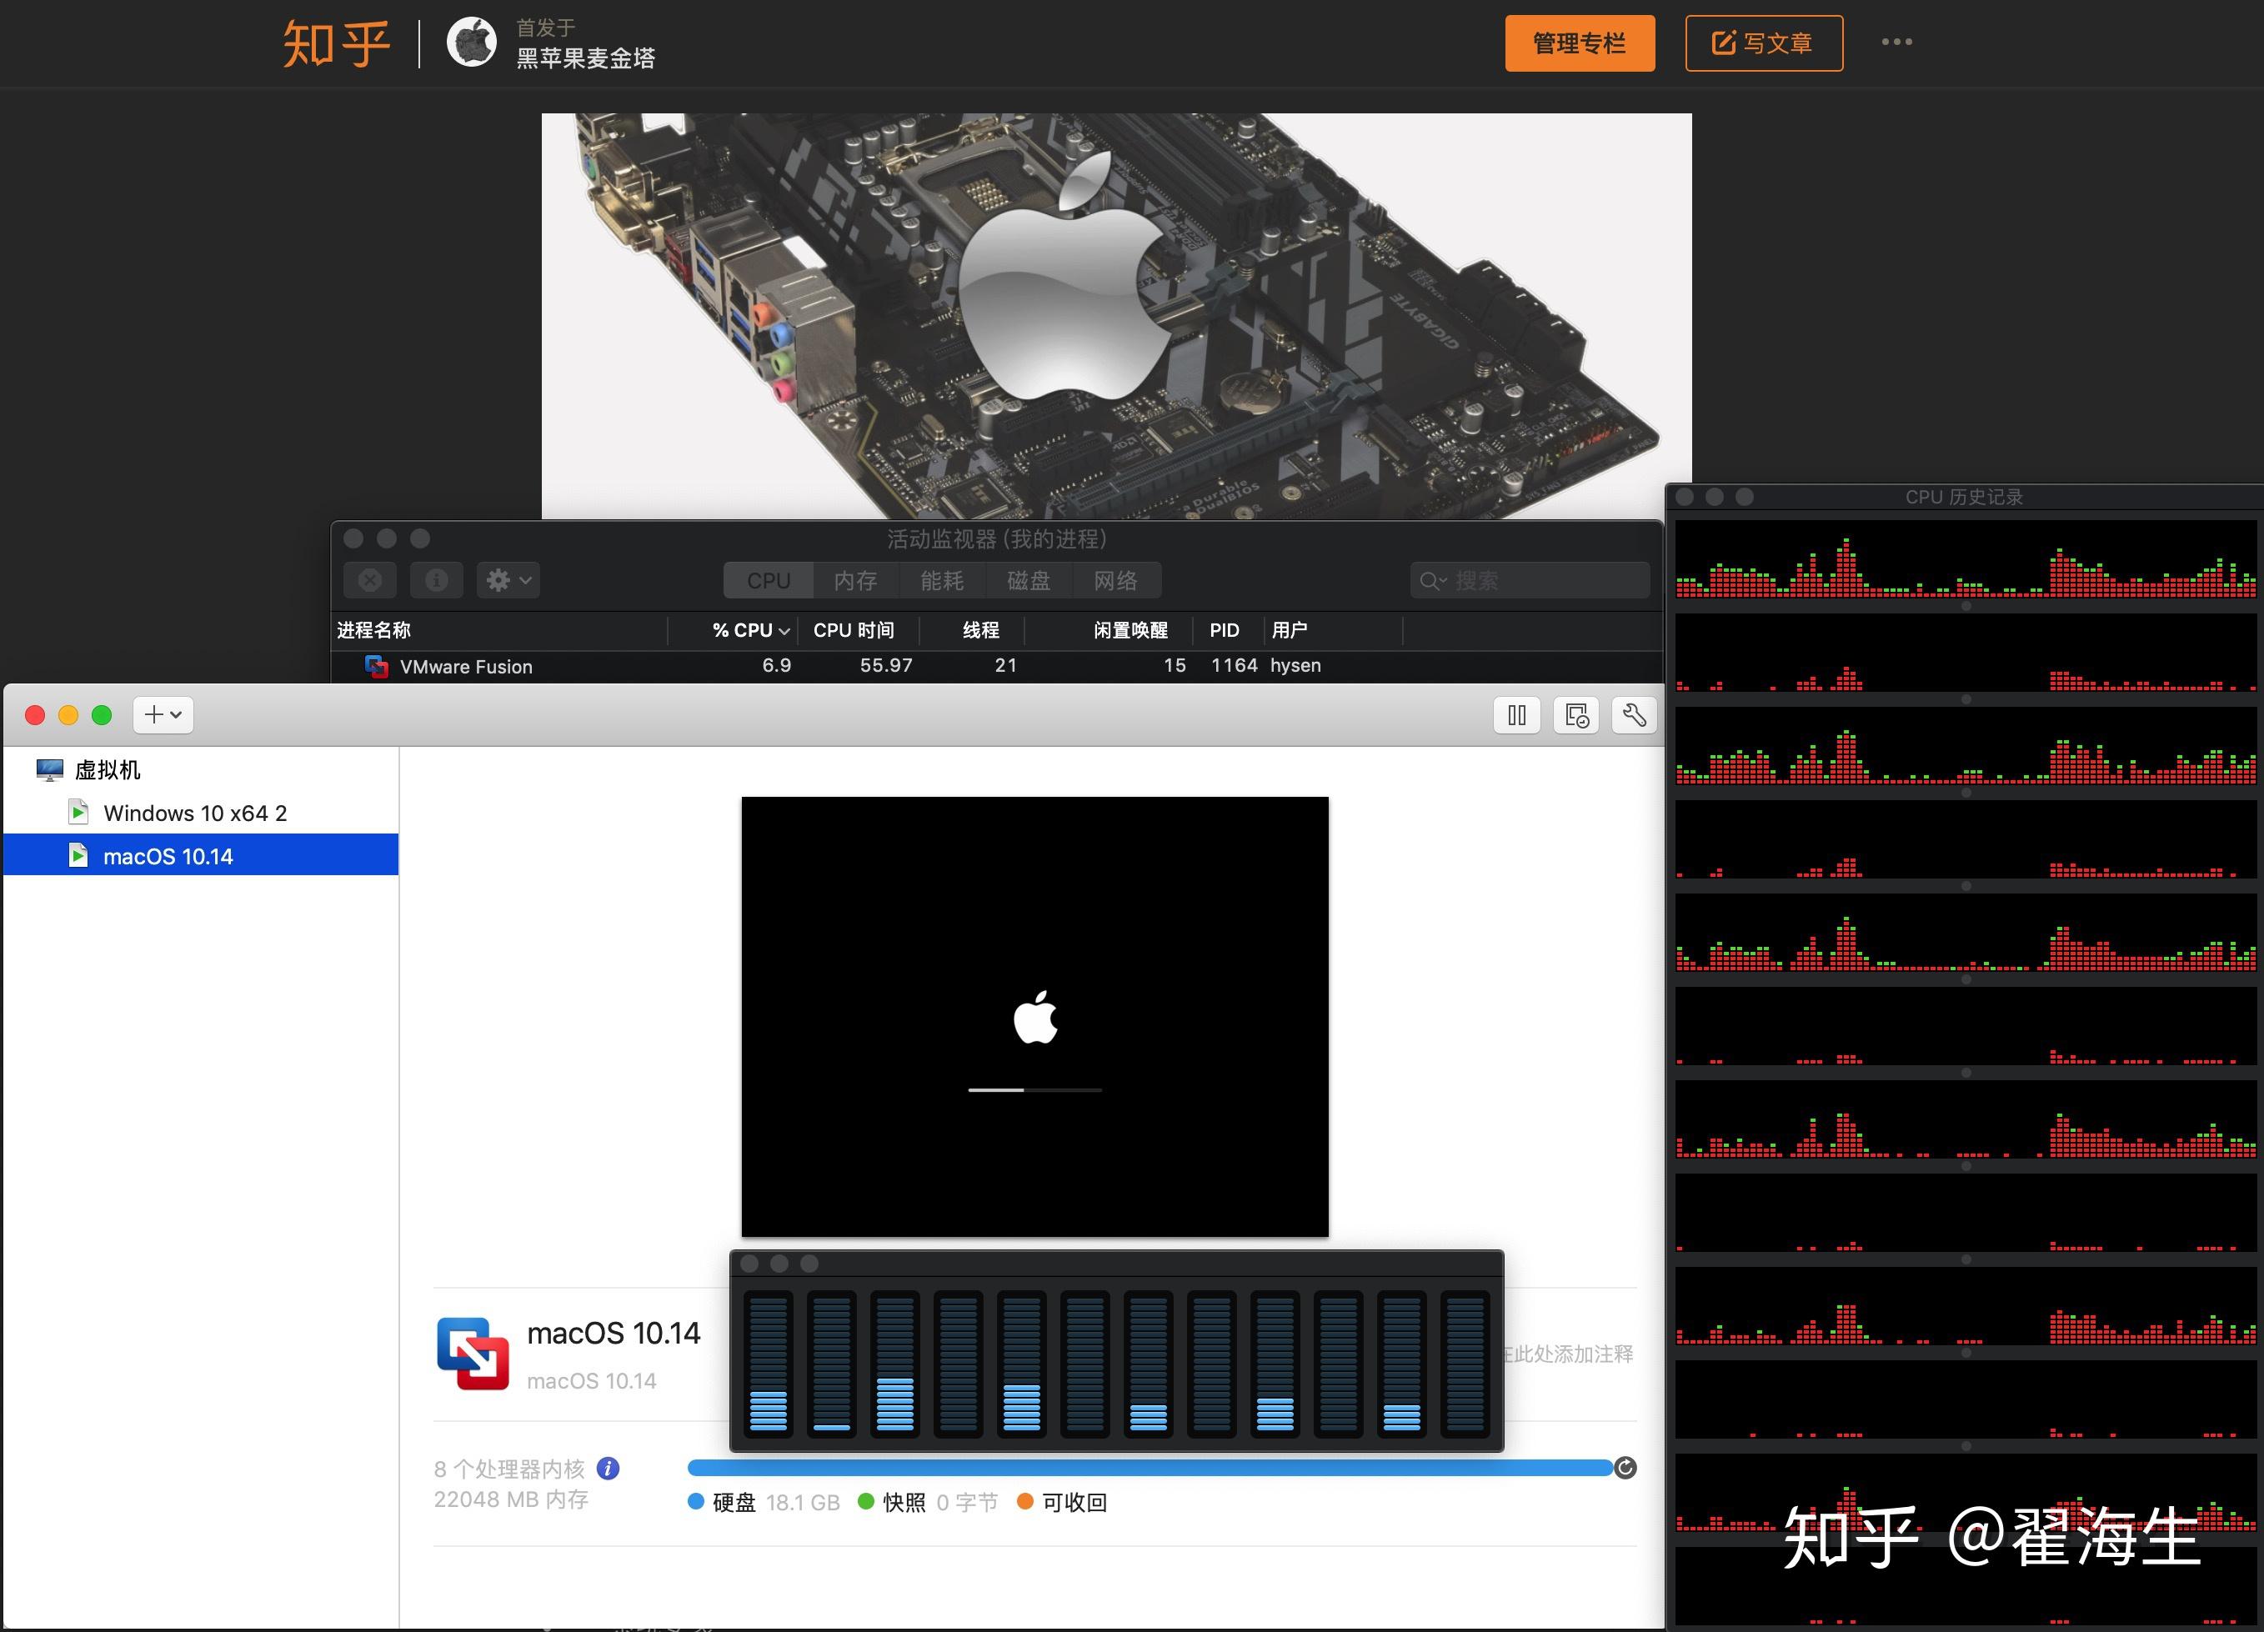Open the gear action dropdown menu
The height and width of the screenshot is (1632, 2264).
[508, 580]
